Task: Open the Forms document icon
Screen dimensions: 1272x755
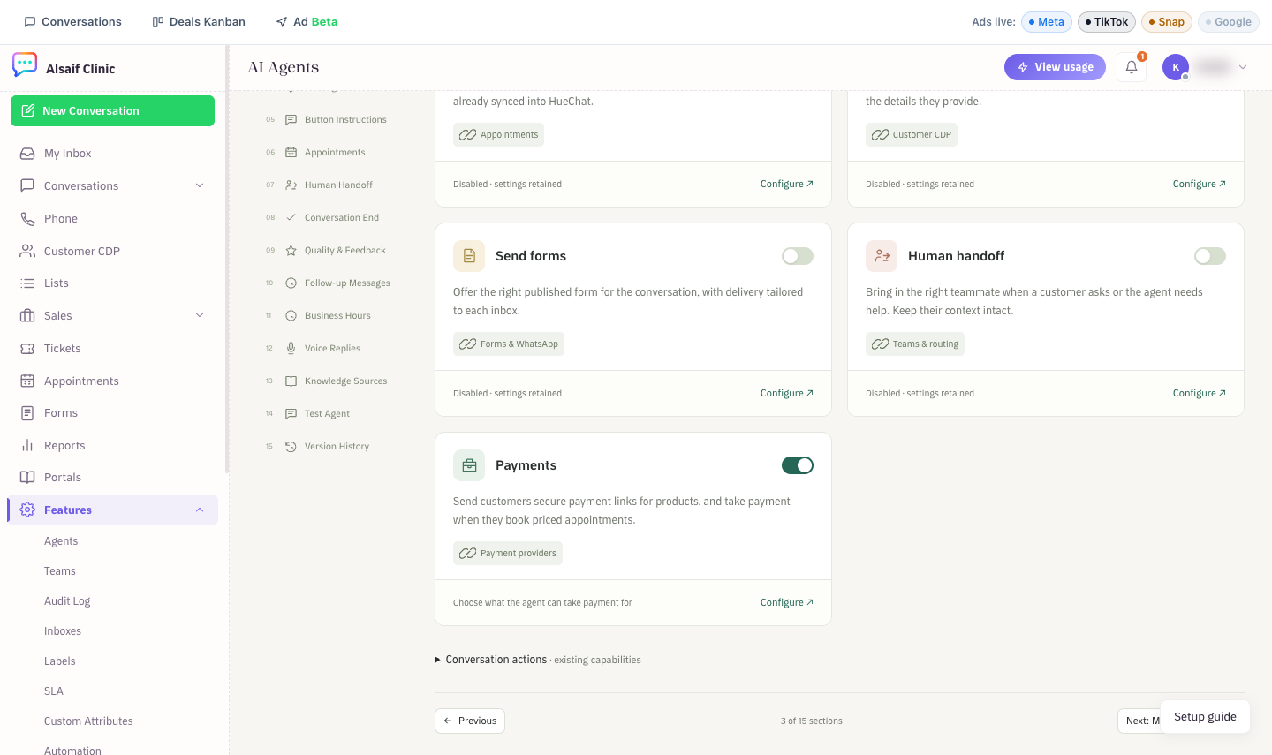Action: point(27,413)
